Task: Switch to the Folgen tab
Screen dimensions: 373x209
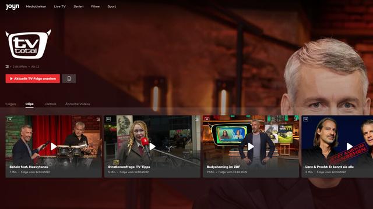Action: pyautogui.click(x=10, y=104)
